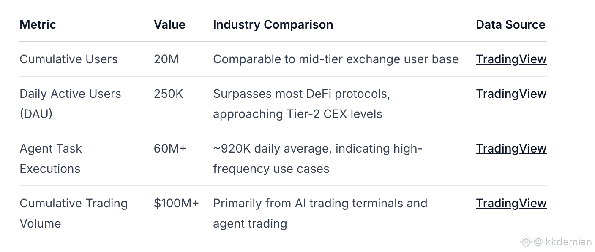Select the Industry Comparison column header
This screenshot has height=252, width=595.
coord(273,24)
